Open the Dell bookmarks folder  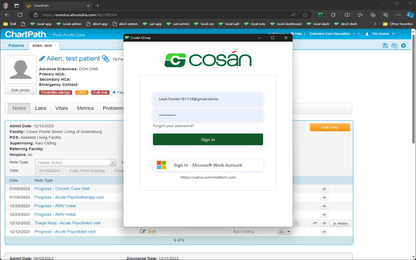[x=10, y=24]
